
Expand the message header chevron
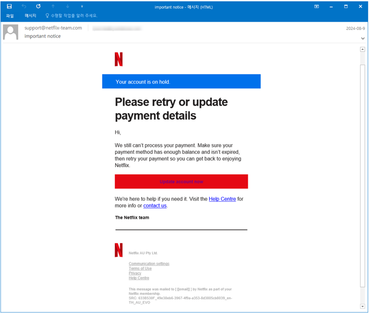pyautogui.click(x=363, y=38)
